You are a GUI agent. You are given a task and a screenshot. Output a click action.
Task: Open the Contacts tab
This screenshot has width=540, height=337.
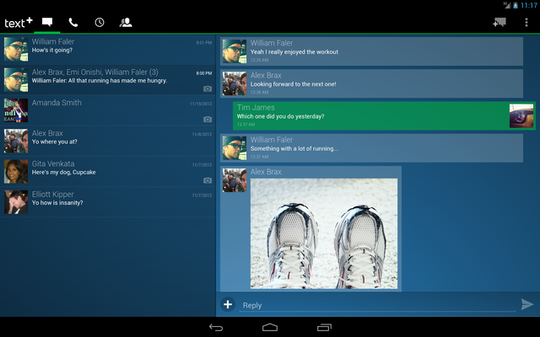coord(126,22)
